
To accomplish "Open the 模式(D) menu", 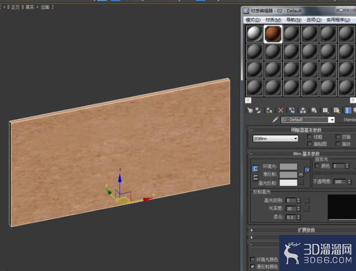I will coord(253,20).
